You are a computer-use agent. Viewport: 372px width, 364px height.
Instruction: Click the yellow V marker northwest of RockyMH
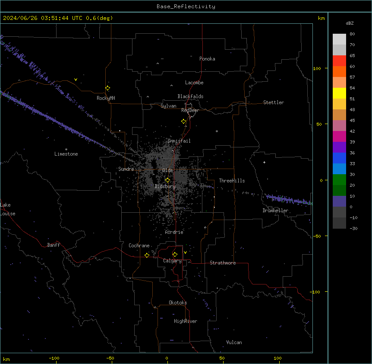click(76, 80)
